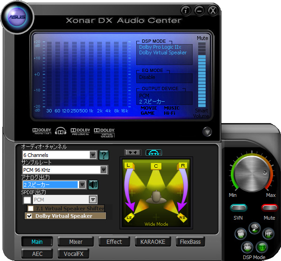Enable the SPDIF output checkbox
Viewport: 281px width, 261px height.
(x=27, y=200)
